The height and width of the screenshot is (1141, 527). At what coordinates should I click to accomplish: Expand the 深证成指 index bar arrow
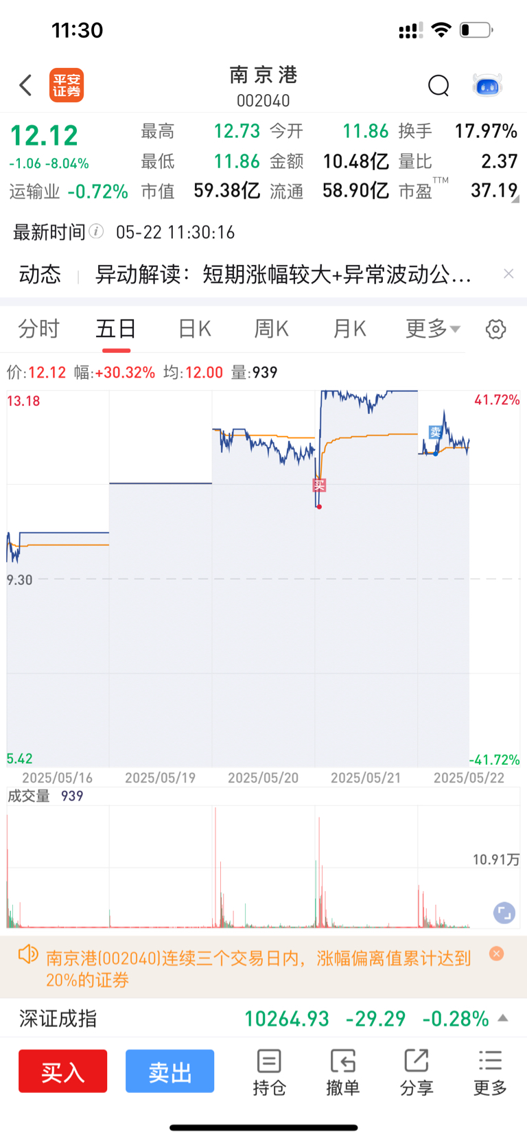[x=503, y=1018]
